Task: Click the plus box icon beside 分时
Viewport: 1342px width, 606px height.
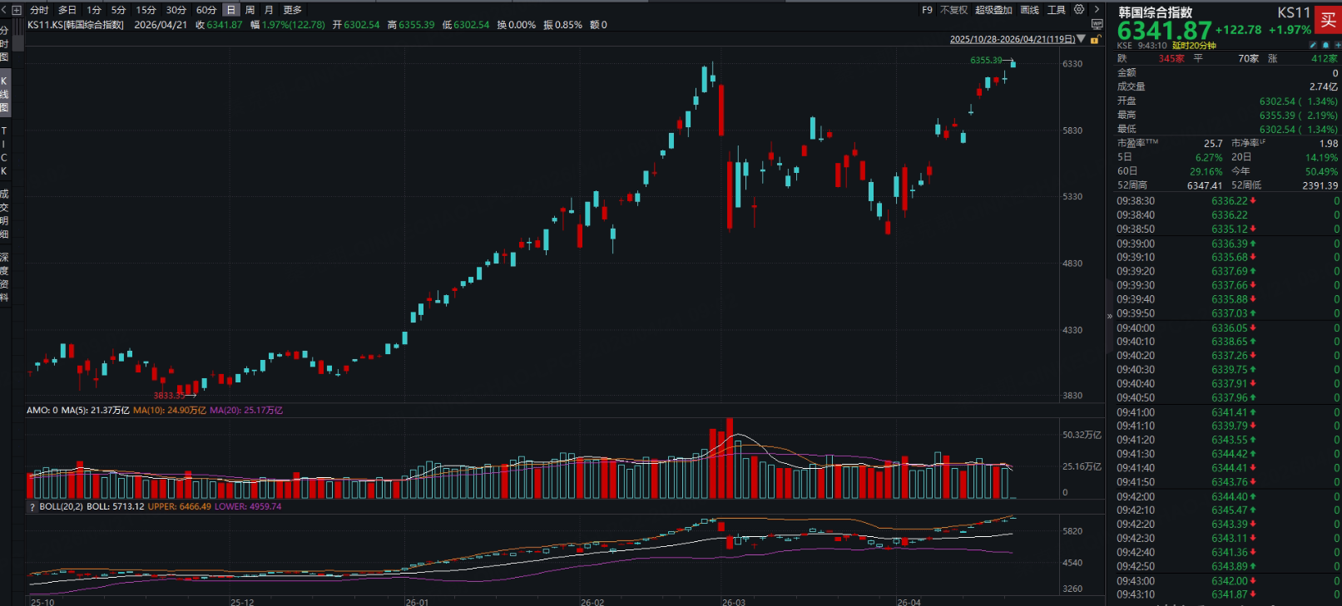Action: [x=17, y=10]
